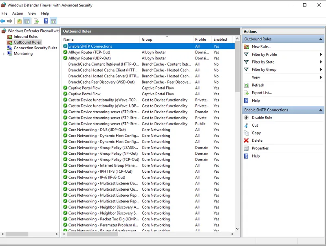The width and height of the screenshot is (326, 246).
Task: Click the Back arrow in the toolbar
Action: (x=3, y=21)
